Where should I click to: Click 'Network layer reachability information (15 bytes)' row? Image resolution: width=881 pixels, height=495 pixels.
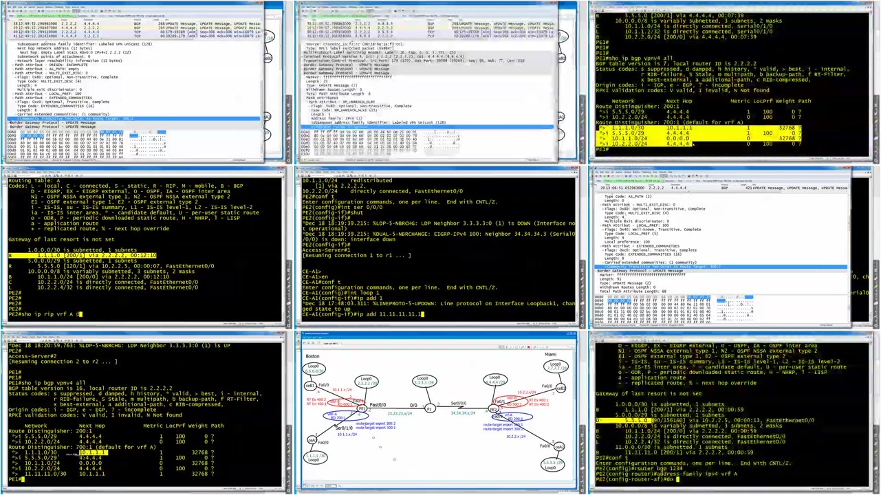tap(68, 60)
